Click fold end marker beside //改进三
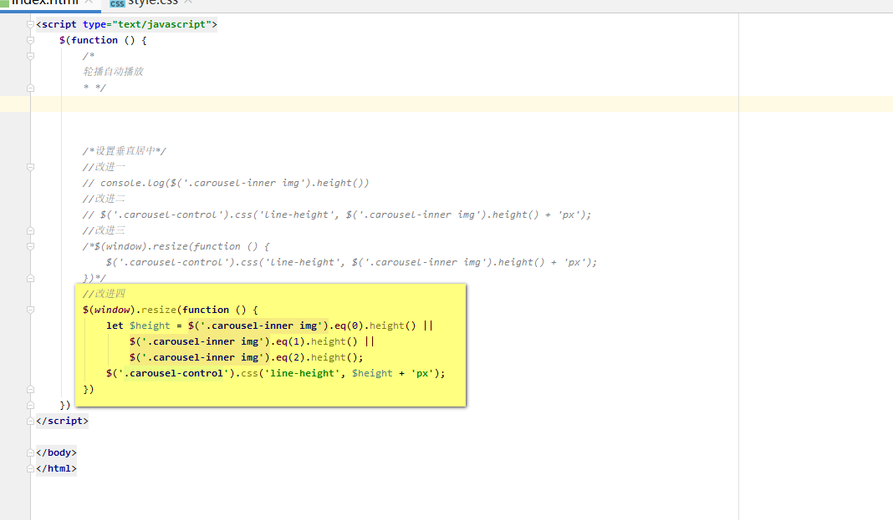This screenshot has width=893, height=520. coord(30,230)
